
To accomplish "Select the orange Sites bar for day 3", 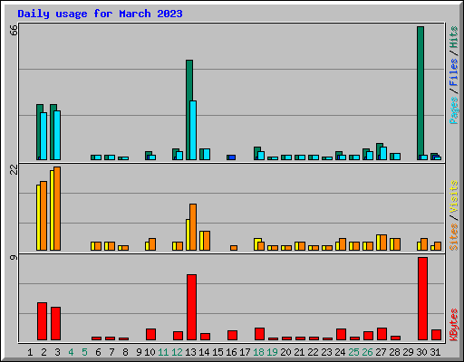I will point(57,208).
